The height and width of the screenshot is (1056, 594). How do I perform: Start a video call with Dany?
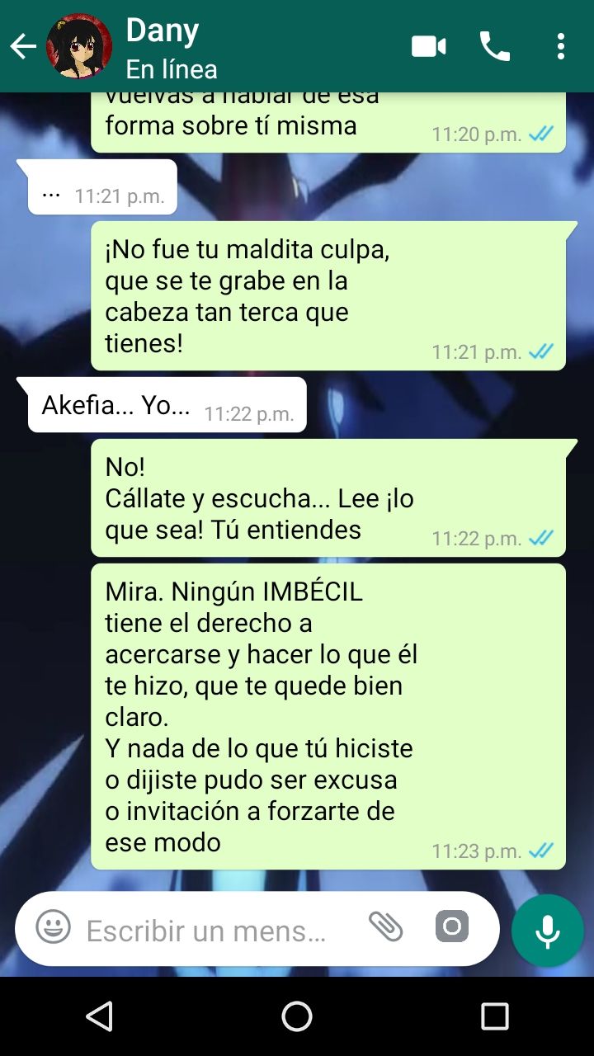click(x=429, y=46)
